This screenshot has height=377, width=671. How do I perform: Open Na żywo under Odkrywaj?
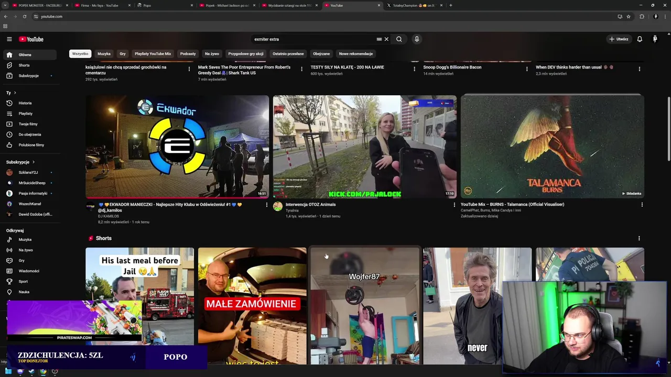pyautogui.click(x=30, y=250)
